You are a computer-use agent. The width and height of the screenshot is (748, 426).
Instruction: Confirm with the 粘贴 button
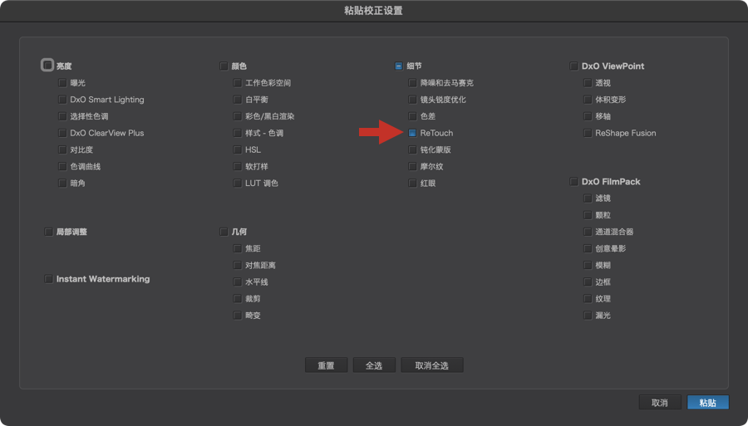[x=708, y=402]
